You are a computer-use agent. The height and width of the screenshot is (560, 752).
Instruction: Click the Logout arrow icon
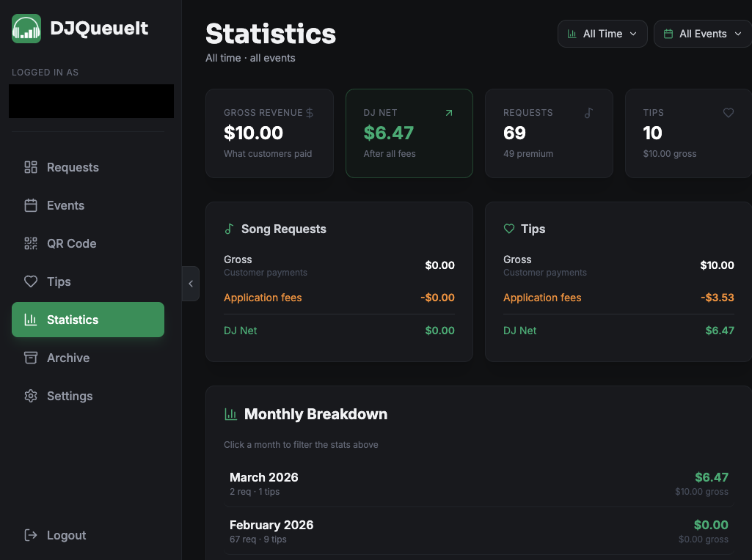coord(31,535)
